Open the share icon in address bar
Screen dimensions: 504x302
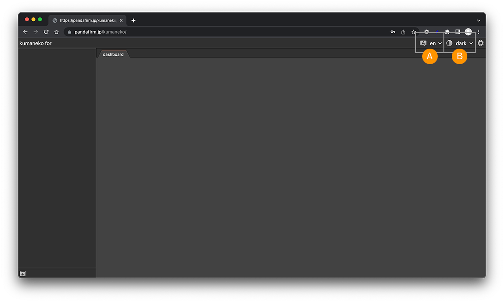click(403, 32)
